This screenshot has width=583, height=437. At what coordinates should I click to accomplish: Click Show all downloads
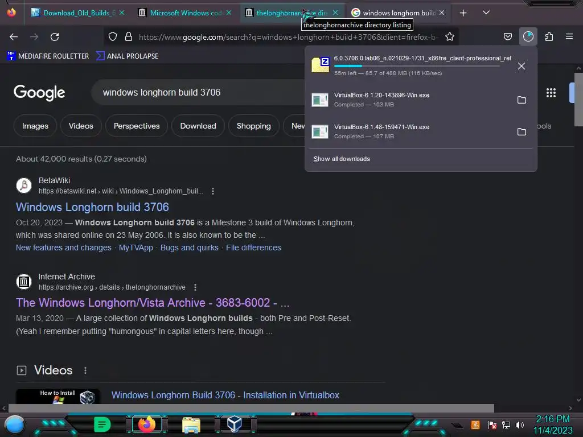[x=342, y=159]
